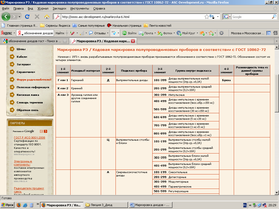This screenshot has width=279, height=209.
Task: Open bookmark Главная страница Я...
Action: (x=20, y=26)
